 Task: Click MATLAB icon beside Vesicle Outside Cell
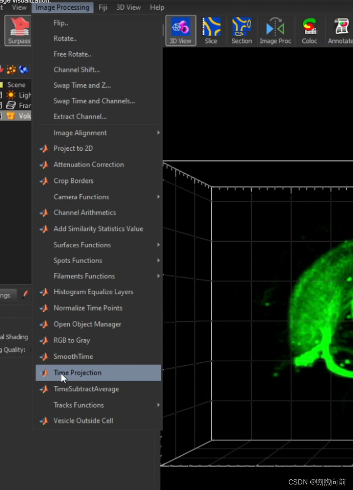coord(44,421)
